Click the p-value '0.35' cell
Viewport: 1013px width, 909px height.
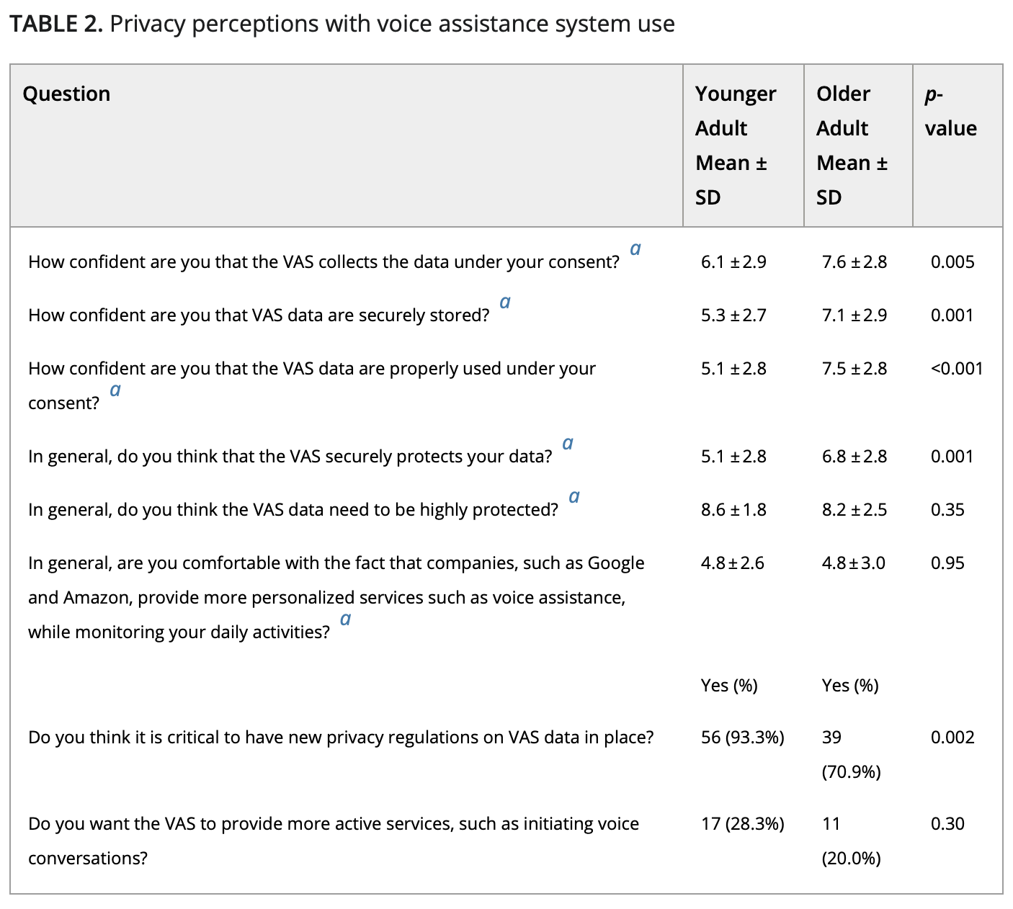tap(947, 510)
